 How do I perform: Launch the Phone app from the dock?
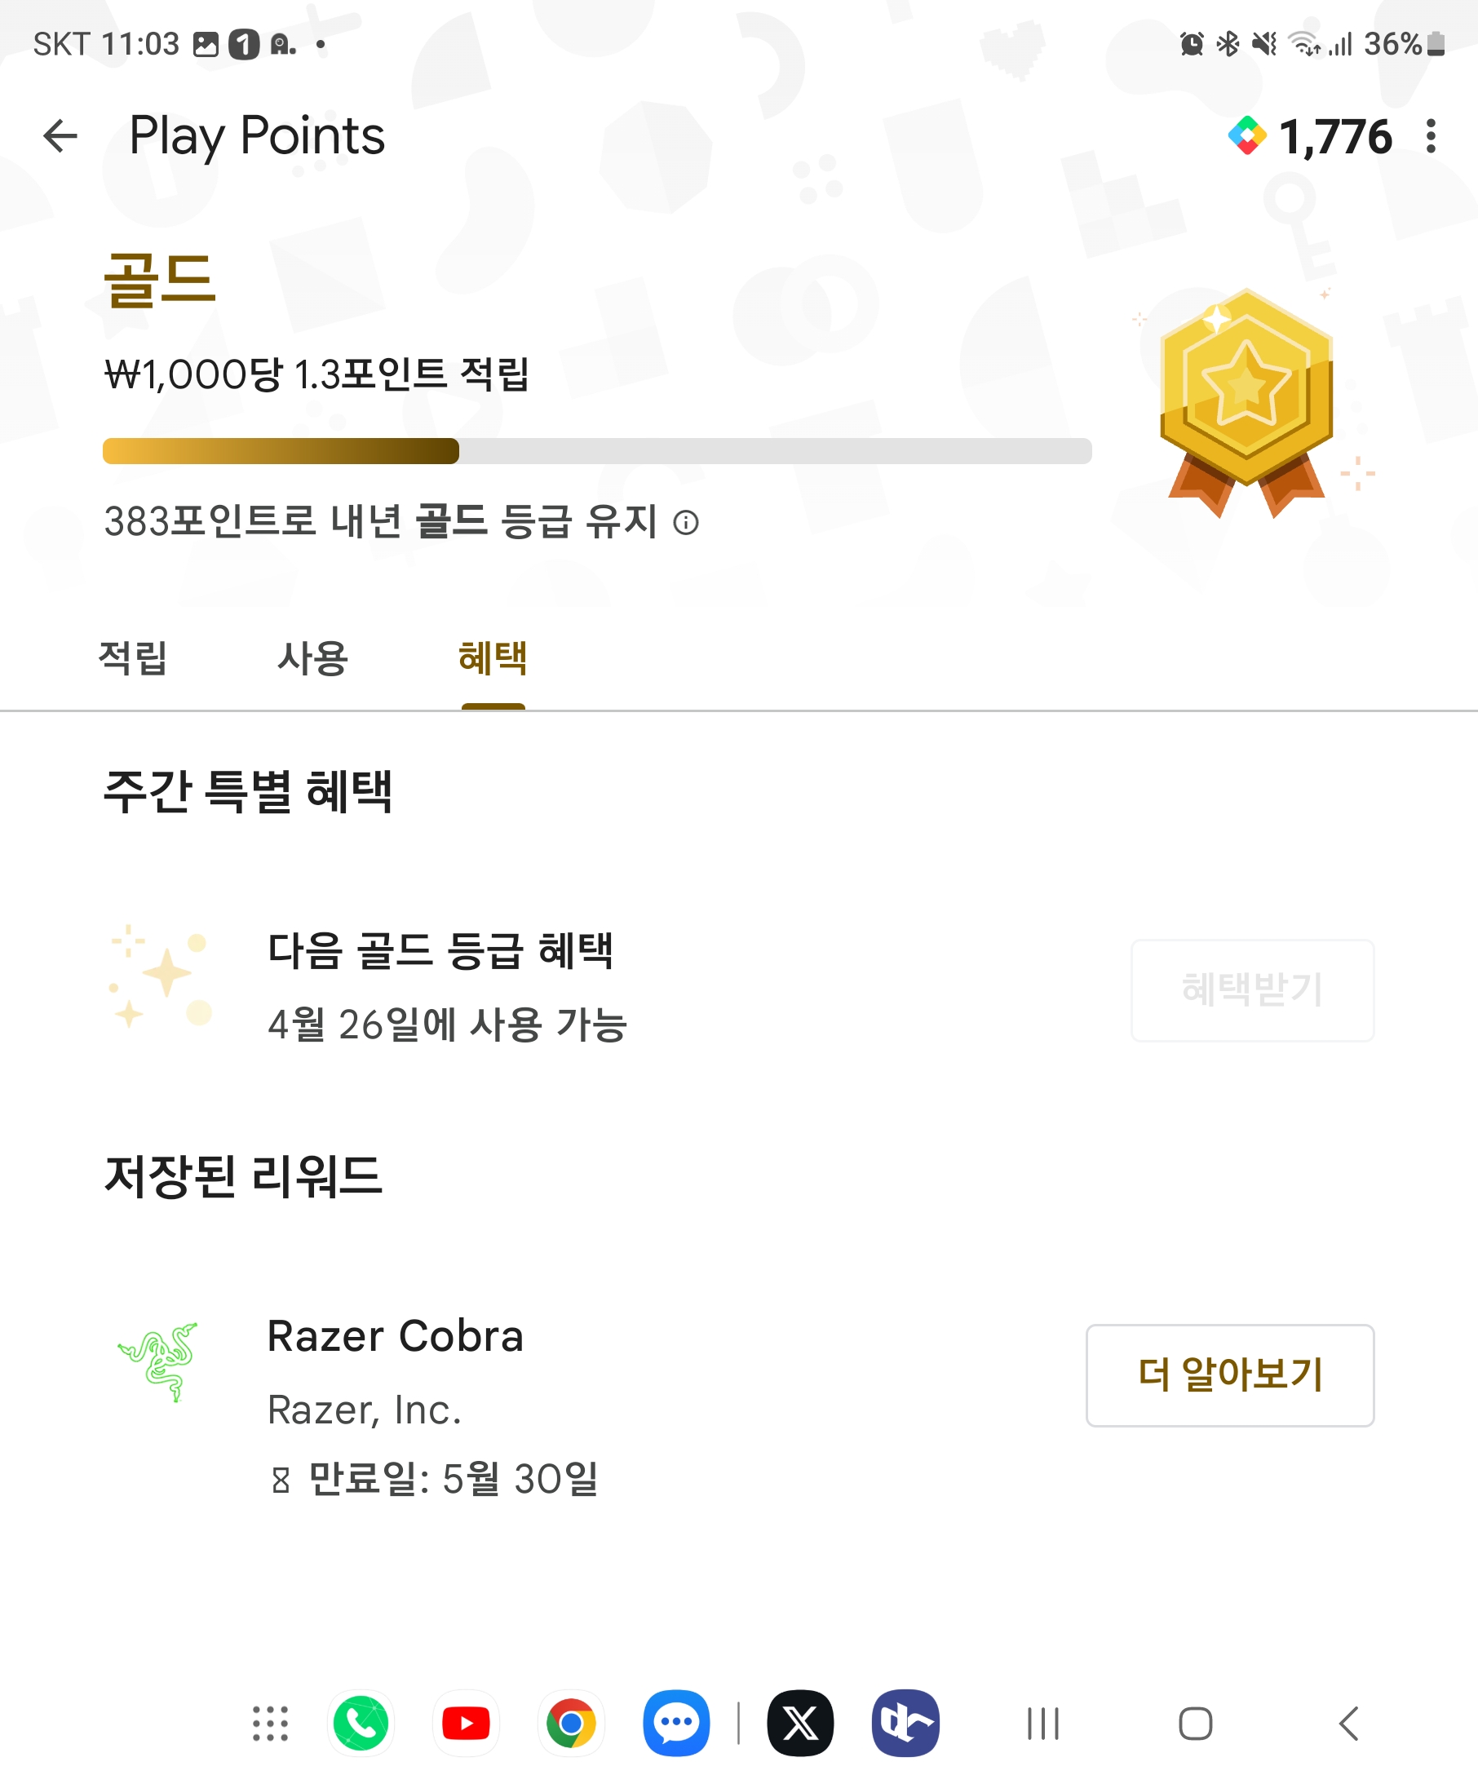361,1724
